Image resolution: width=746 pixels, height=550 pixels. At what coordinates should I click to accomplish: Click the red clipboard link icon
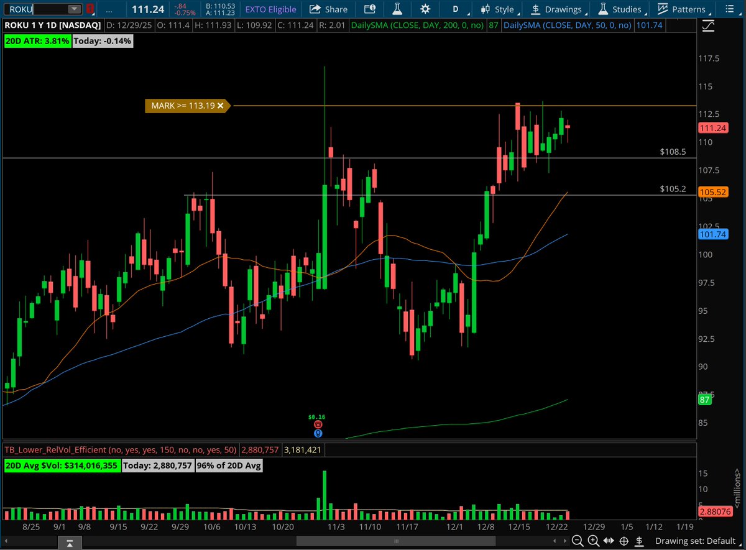[91, 9]
